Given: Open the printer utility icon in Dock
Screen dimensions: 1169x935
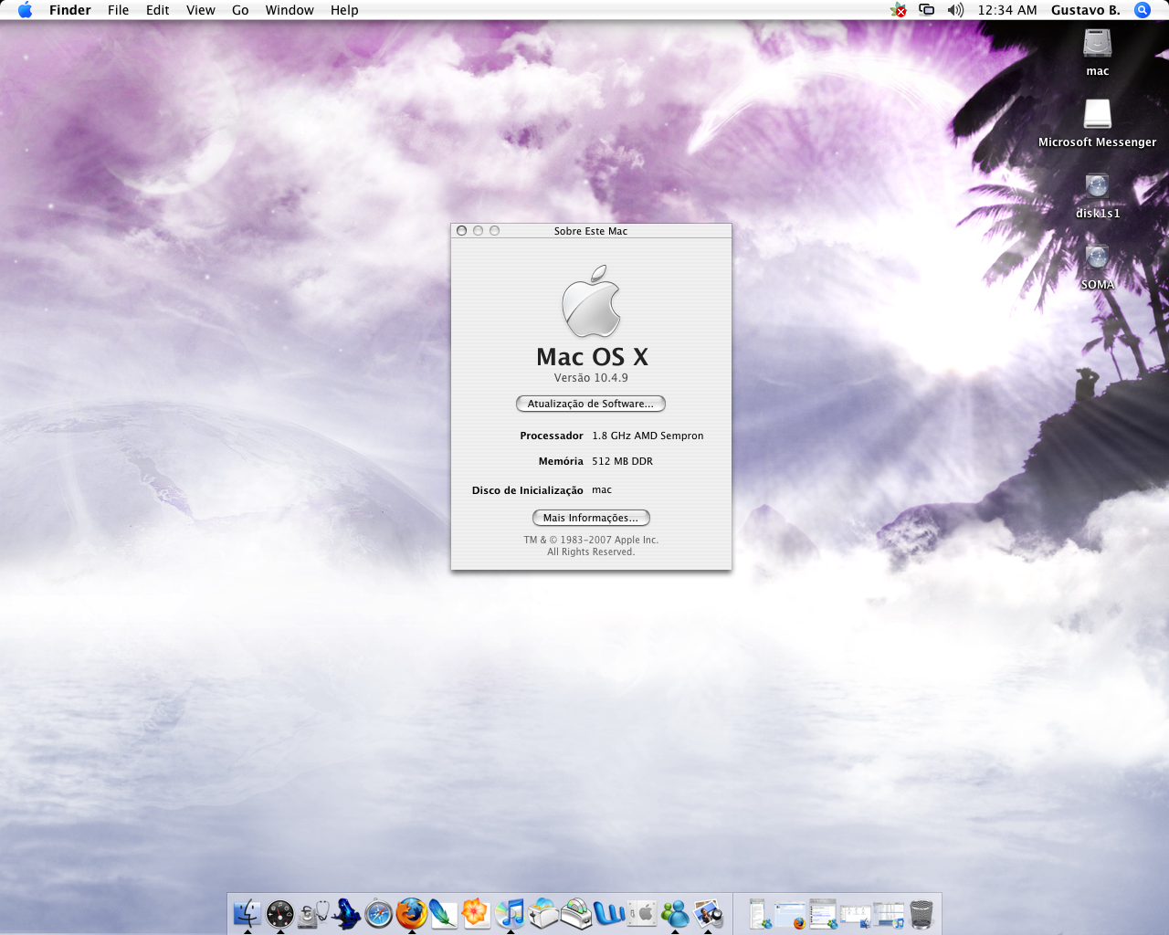Looking at the screenshot, I should pos(575,913).
